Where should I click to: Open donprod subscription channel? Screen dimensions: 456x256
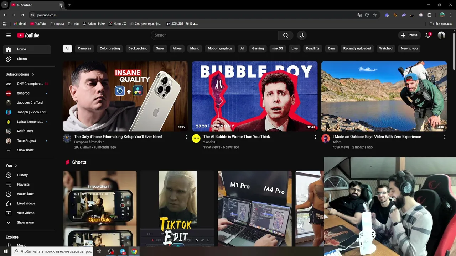[x=27, y=93]
